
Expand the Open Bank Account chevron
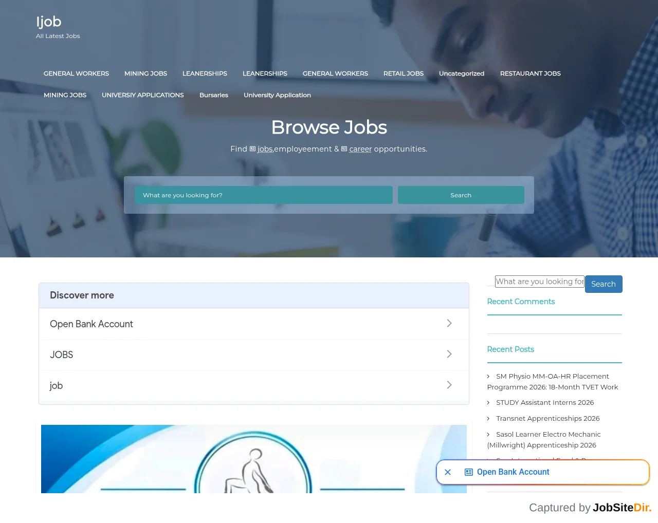pos(449,323)
